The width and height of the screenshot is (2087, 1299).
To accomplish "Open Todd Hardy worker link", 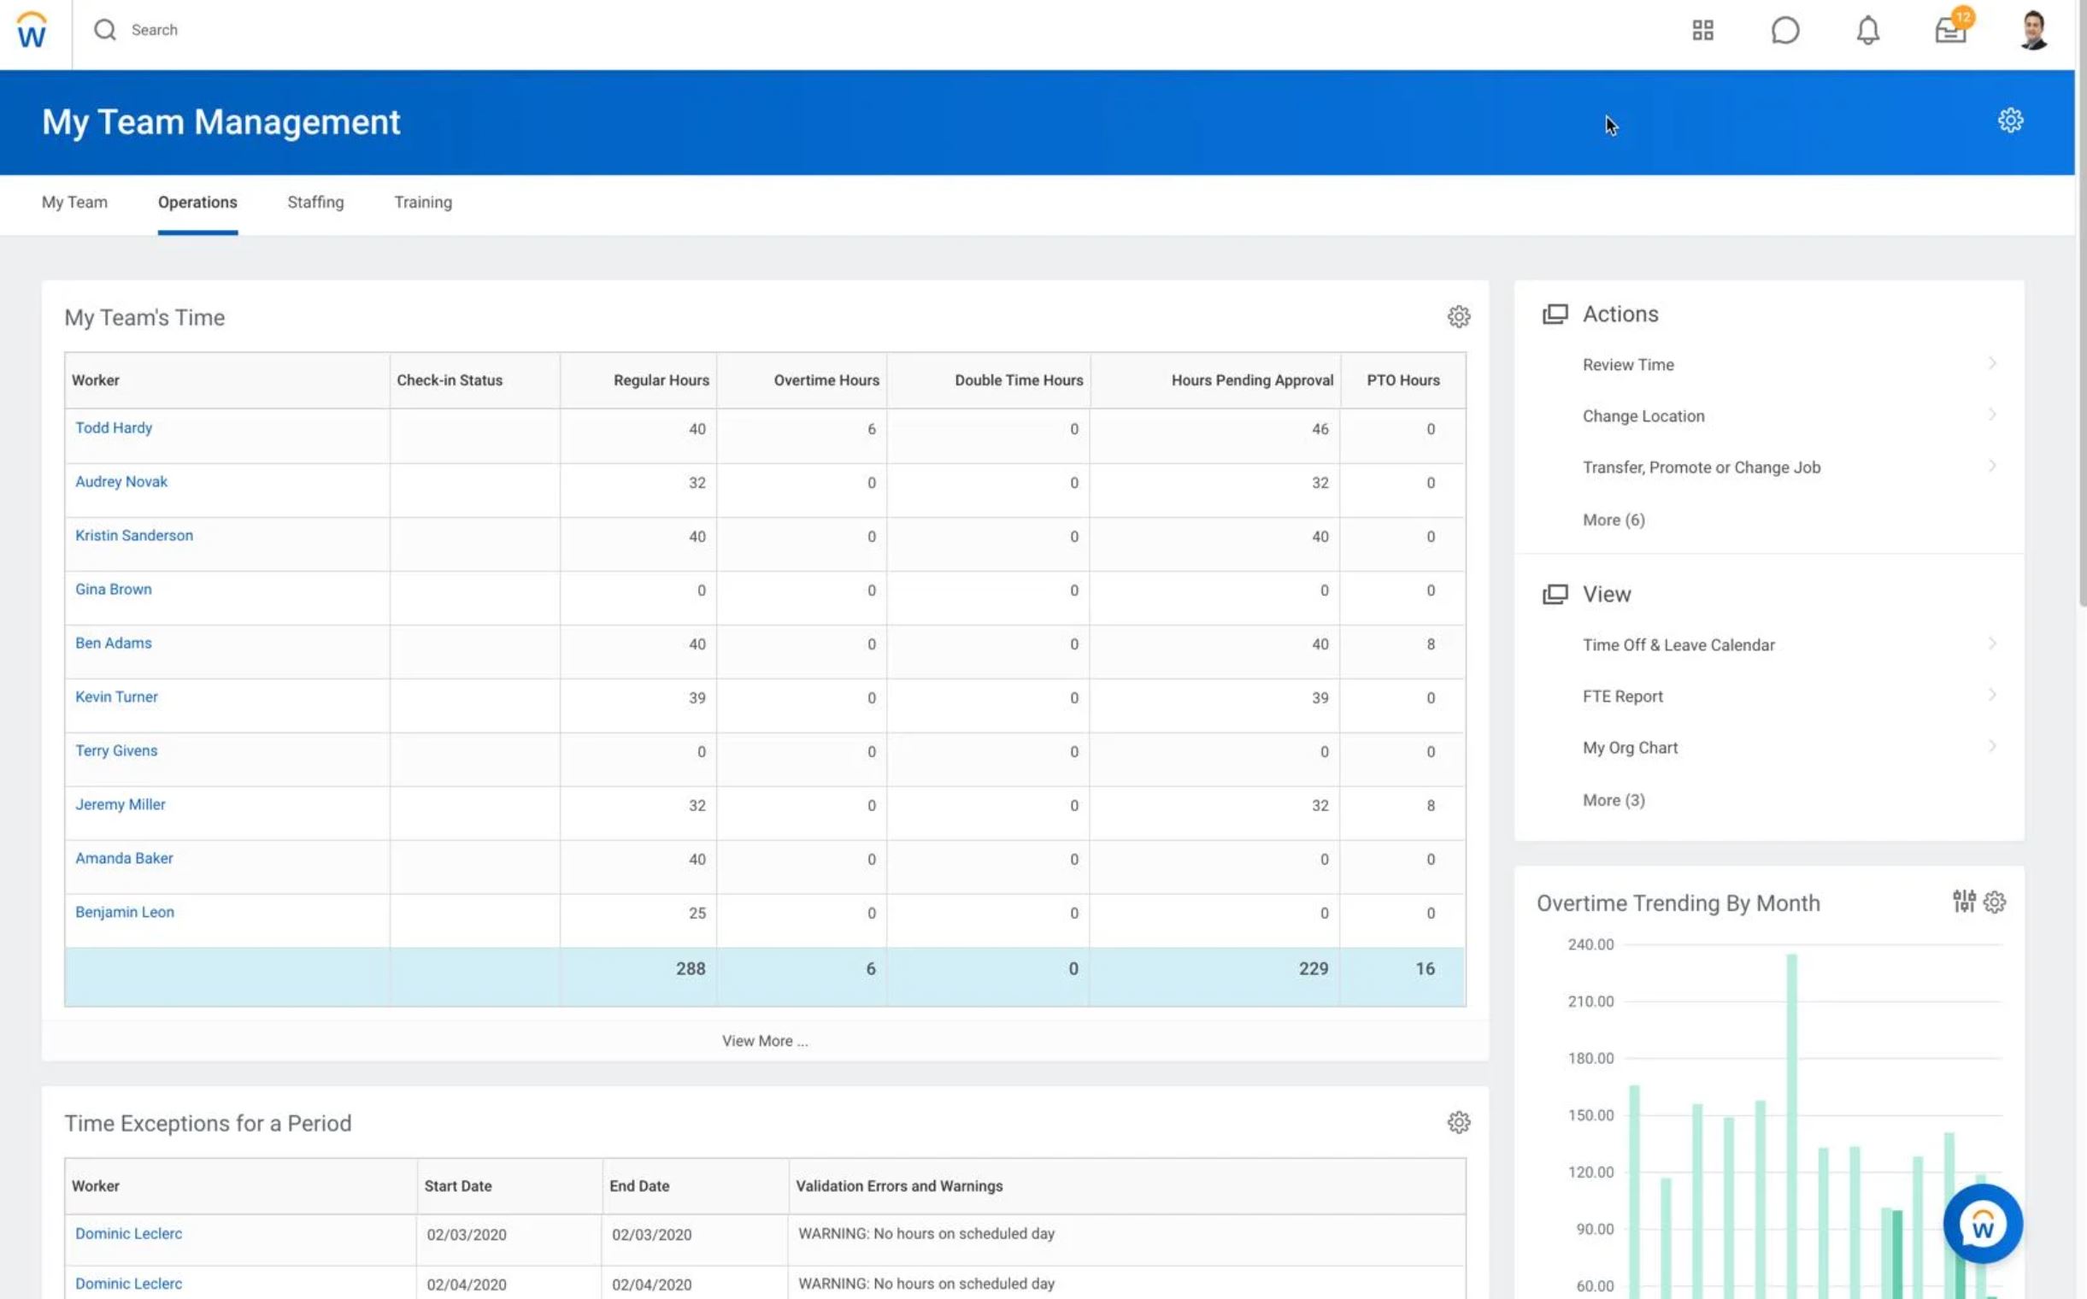I will tap(114, 428).
